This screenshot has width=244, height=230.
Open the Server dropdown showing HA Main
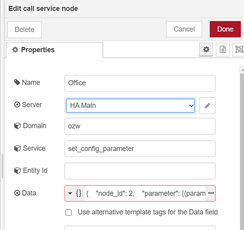(x=130, y=106)
